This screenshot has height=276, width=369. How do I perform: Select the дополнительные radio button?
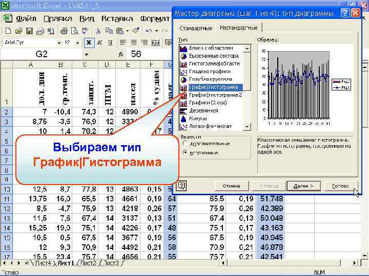click(186, 143)
